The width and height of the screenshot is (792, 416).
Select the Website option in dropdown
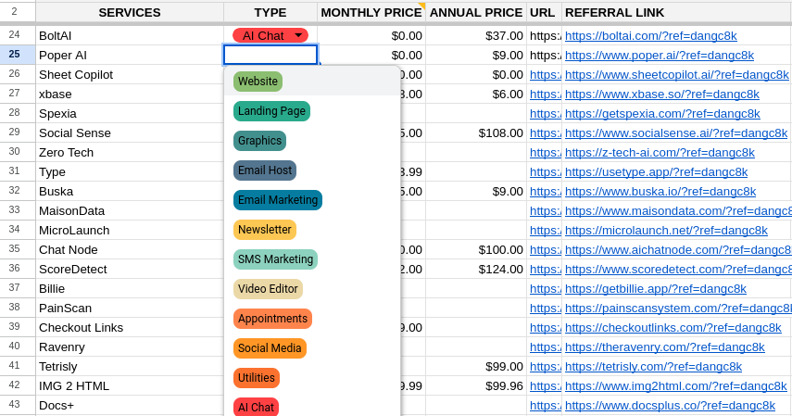point(258,82)
